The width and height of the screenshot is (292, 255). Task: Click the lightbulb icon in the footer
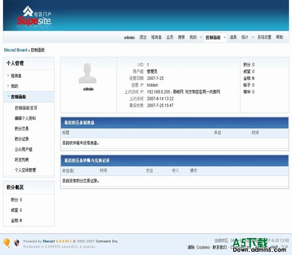coord(7,243)
